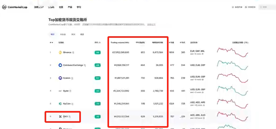Open OKX 7-day volume sparkline chart

[232, 116]
